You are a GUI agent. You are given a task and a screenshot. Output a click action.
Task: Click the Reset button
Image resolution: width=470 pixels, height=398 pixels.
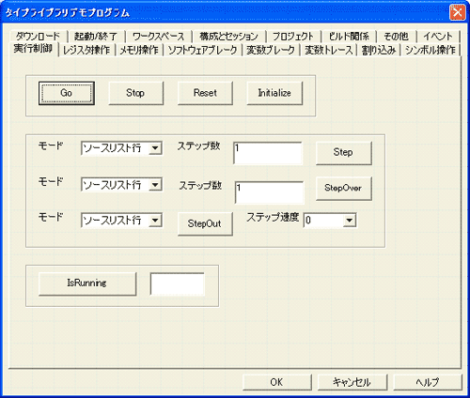click(x=205, y=93)
